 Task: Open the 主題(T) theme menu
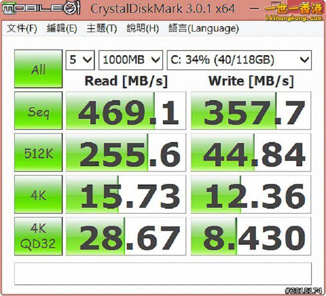click(102, 29)
